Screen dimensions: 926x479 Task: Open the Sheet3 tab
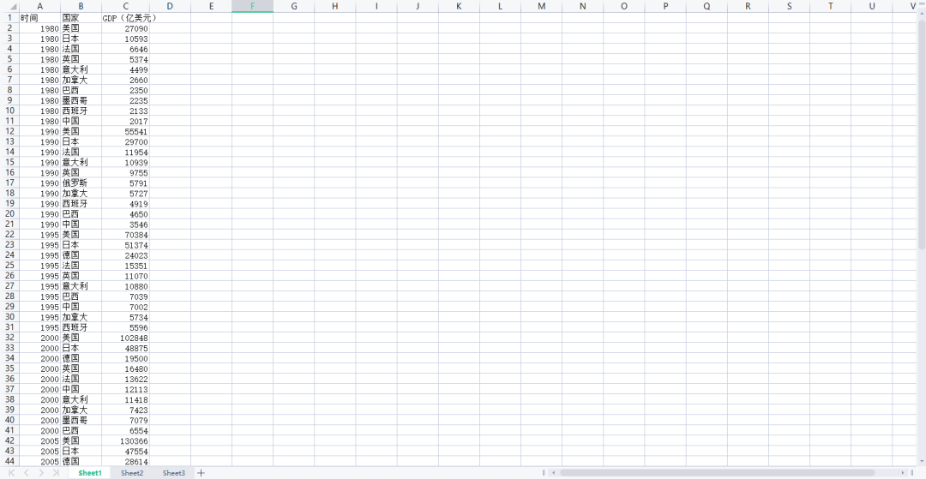click(x=174, y=473)
